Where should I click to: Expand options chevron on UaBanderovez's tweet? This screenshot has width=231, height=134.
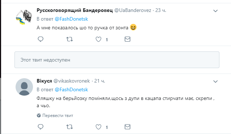click(215, 11)
